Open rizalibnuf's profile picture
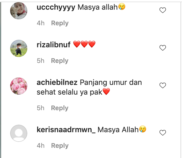This screenshot has height=158, width=182. [x=19, y=48]
